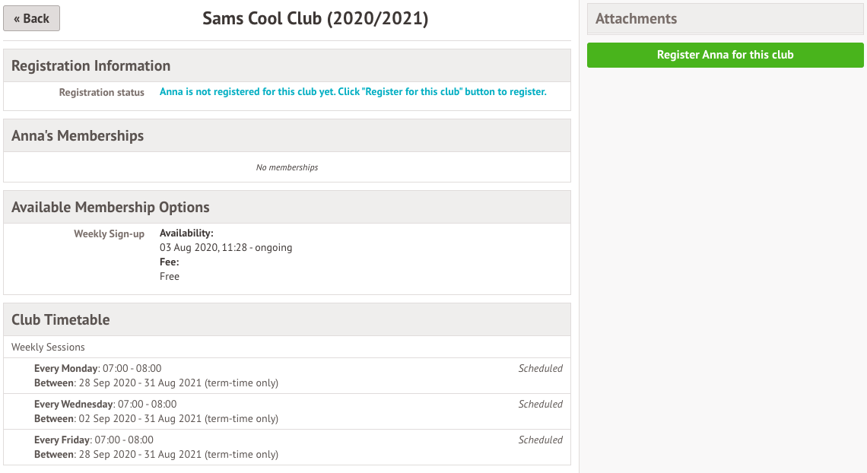Click the Weekly Sessions subheading

click(x=48, y=347)
